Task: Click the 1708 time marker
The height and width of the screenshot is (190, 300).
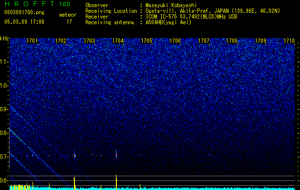Action: (232, 41)
